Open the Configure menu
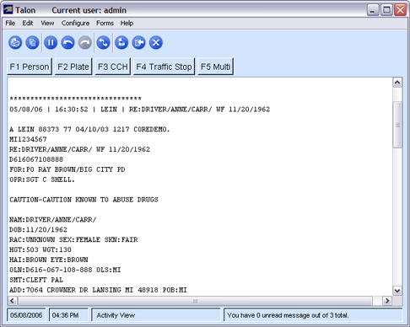Viewport: 410px width, 327px height. click(x=75, y=23)
